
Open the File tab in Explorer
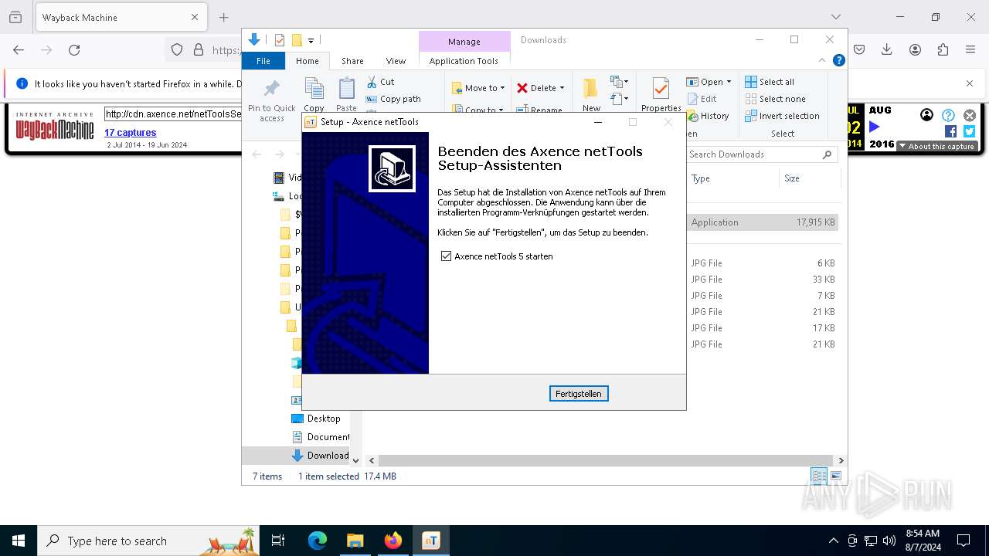pyautogui.click(x=263, y=61)
